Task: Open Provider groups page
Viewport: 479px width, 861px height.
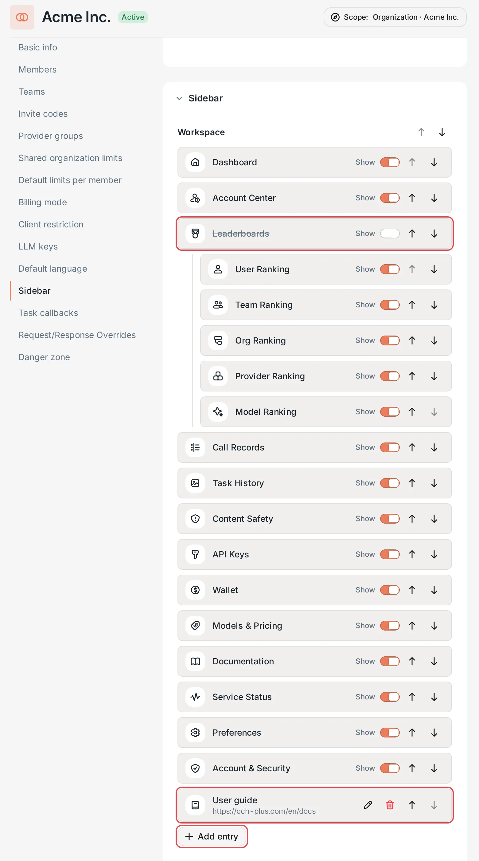Action: coord(51,136)
